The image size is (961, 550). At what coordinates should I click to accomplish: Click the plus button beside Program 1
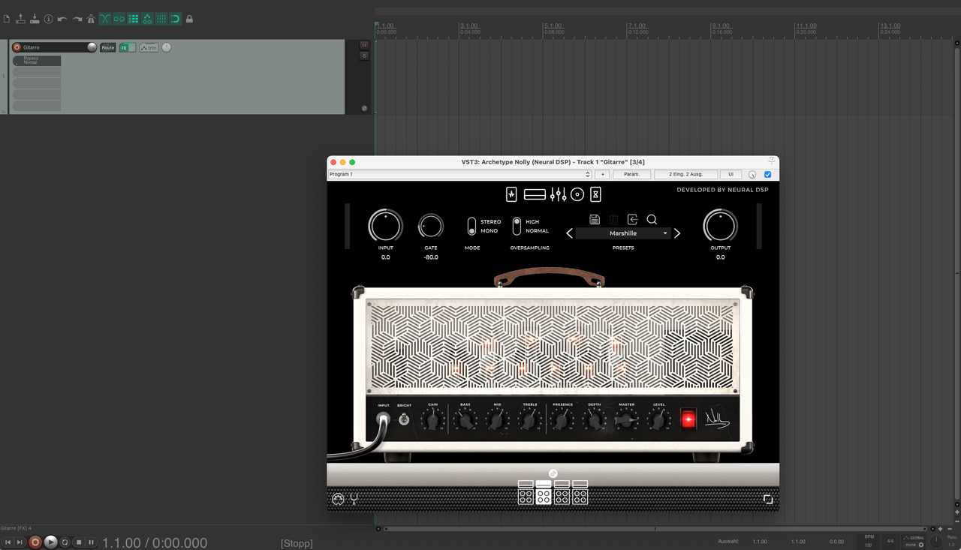pyautogui.click(x=602, y=174)
